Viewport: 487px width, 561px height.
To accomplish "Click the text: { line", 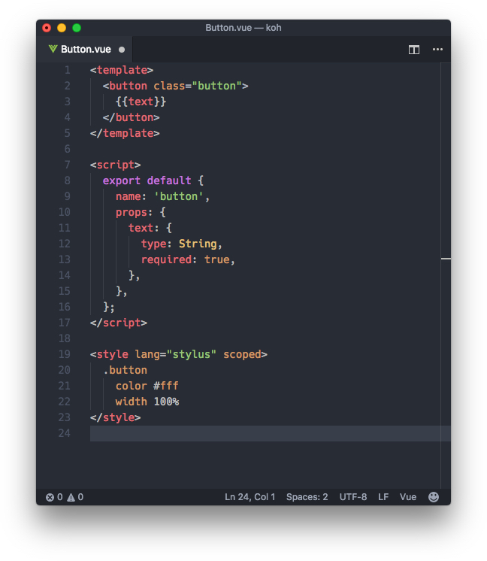I will point(150,228).
